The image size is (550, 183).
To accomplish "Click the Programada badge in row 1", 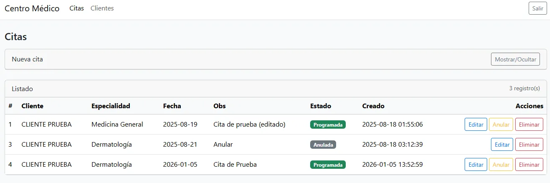I will click(328, 125).
